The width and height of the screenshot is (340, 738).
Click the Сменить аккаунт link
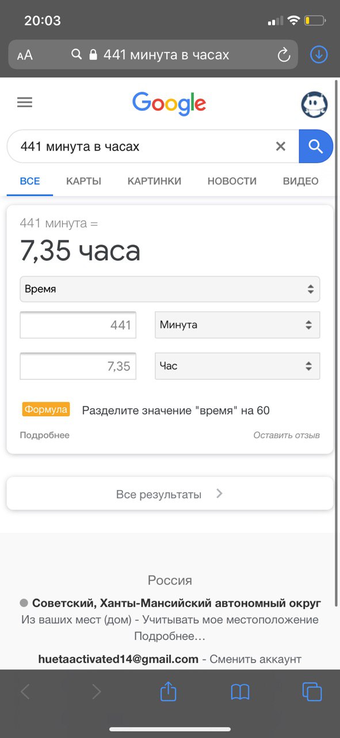tap(255, 659)
